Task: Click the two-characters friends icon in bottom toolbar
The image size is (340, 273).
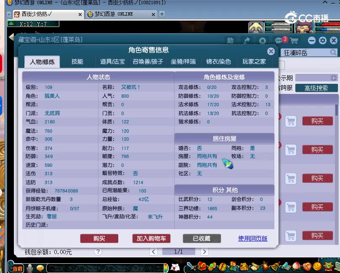Action: (234, 266)
